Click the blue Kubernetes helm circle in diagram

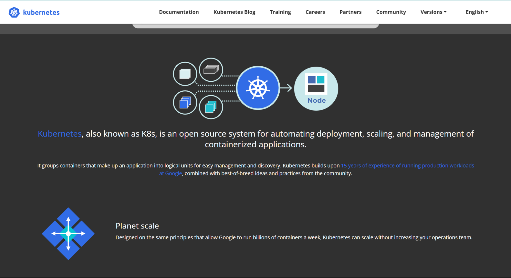[258, 88]
